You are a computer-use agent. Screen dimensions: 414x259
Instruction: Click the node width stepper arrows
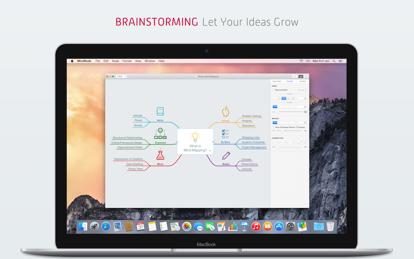click(x=306, y=90)
